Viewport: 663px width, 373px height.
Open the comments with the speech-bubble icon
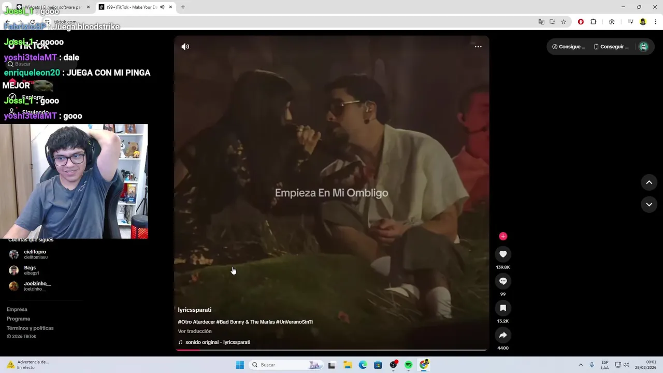coord(503,281)
